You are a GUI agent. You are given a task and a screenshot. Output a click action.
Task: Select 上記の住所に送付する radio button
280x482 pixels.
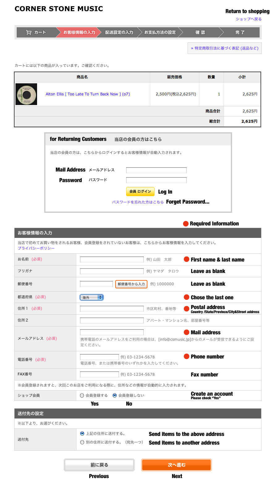pos(82,434)
